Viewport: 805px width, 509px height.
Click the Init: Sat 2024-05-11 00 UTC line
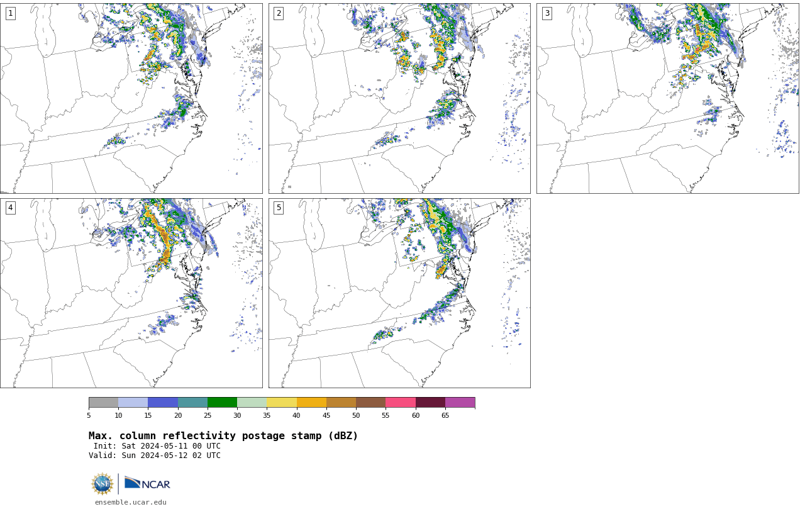pyautogui.click(x=157, y=446)
